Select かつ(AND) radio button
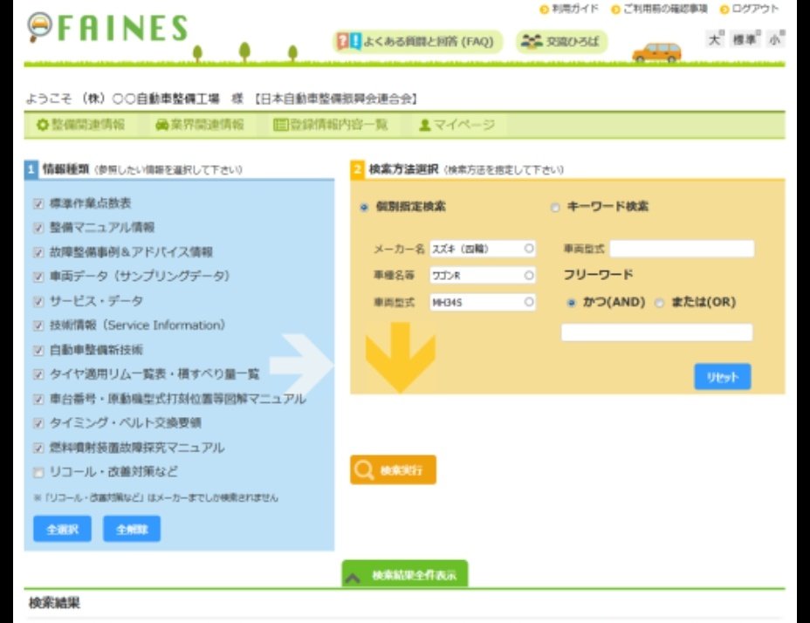Image resolution: width=810 pixels, height=623 pixels. click(571, 303)
